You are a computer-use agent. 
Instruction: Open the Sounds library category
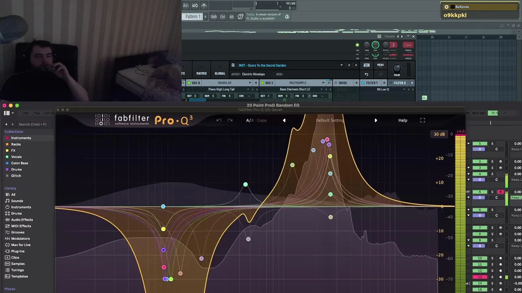(x=17, y=201)
